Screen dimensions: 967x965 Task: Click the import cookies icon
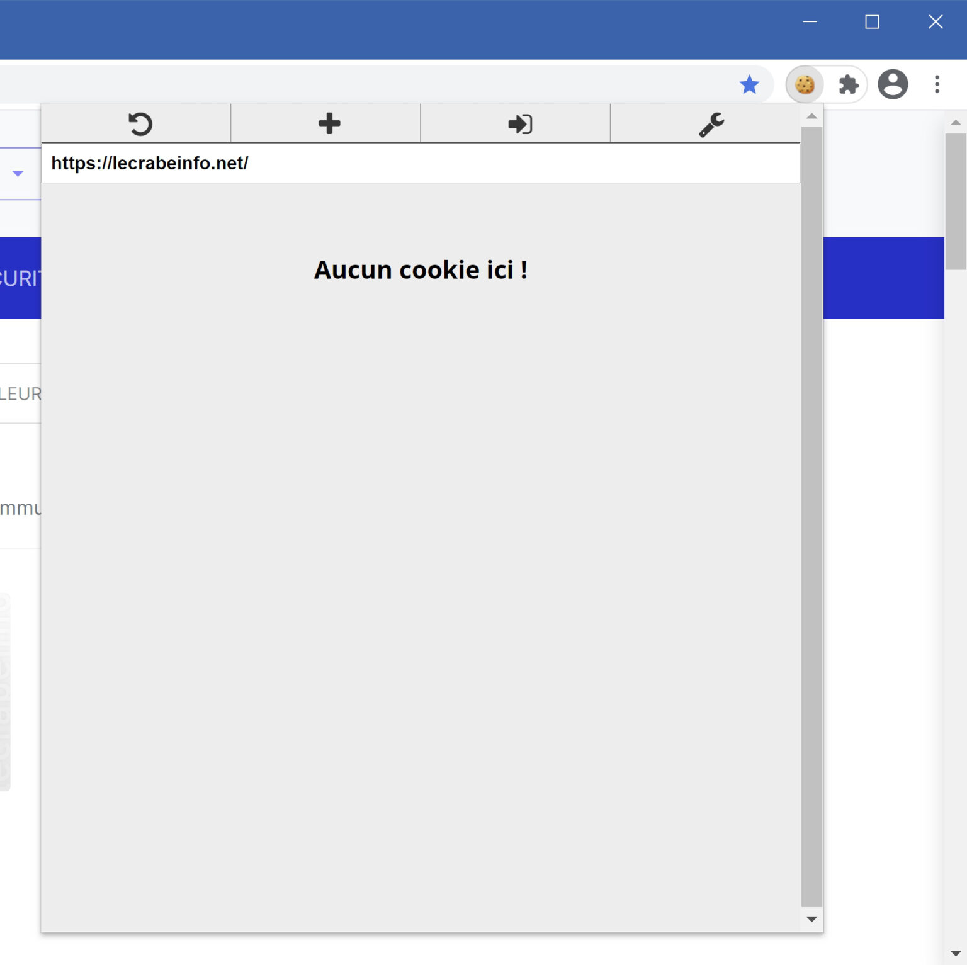tap(519, 124)
